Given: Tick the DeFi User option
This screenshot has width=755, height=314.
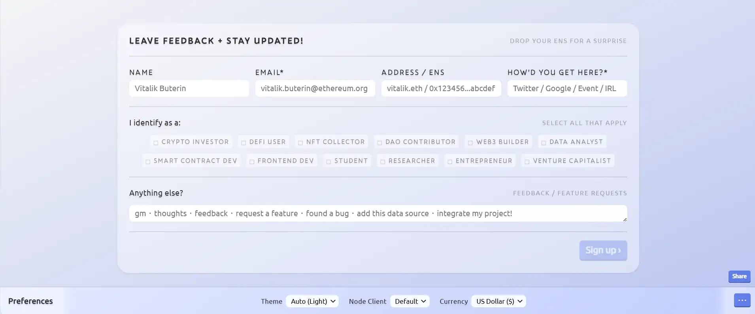Looking at the screenshot, I should (x=243, y=143).
